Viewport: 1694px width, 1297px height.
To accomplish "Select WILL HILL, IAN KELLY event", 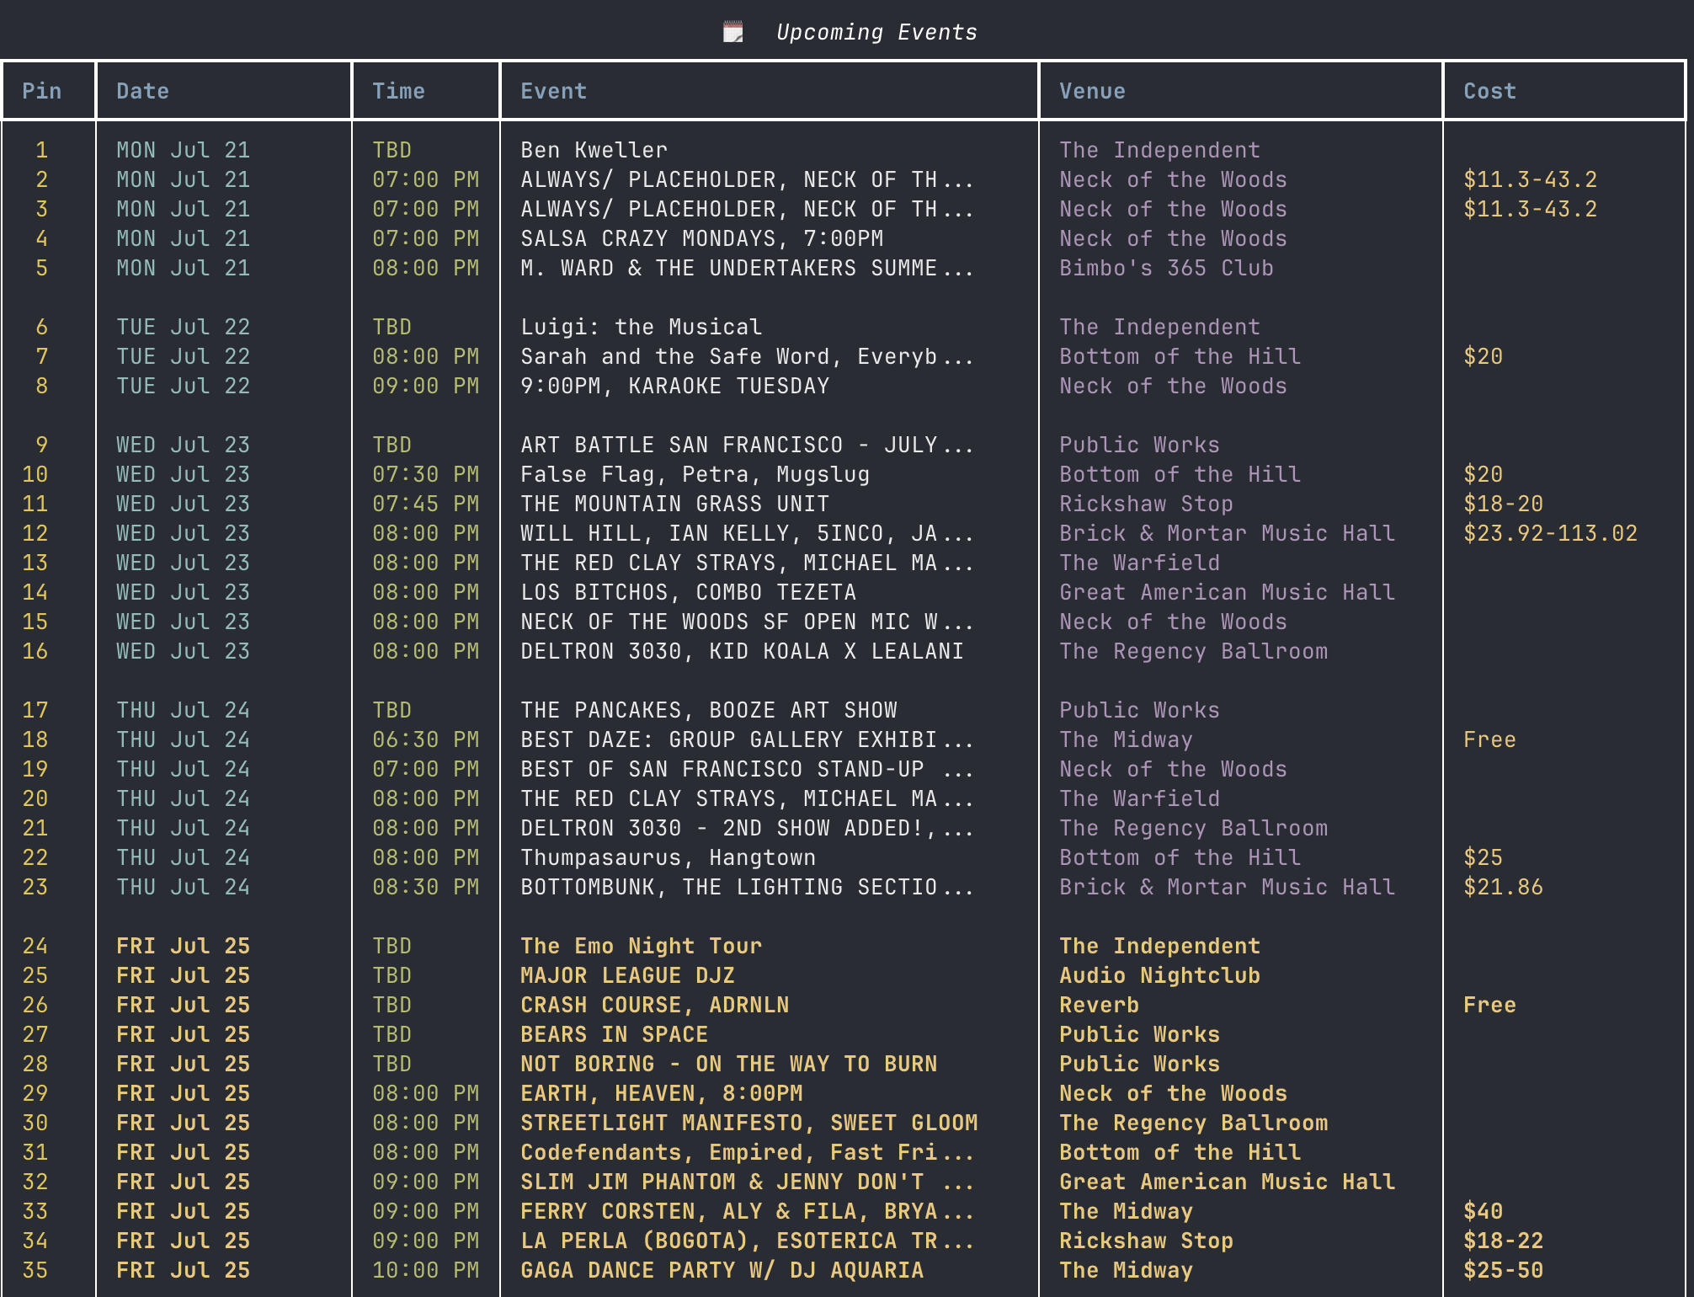I will click(747, 533).
